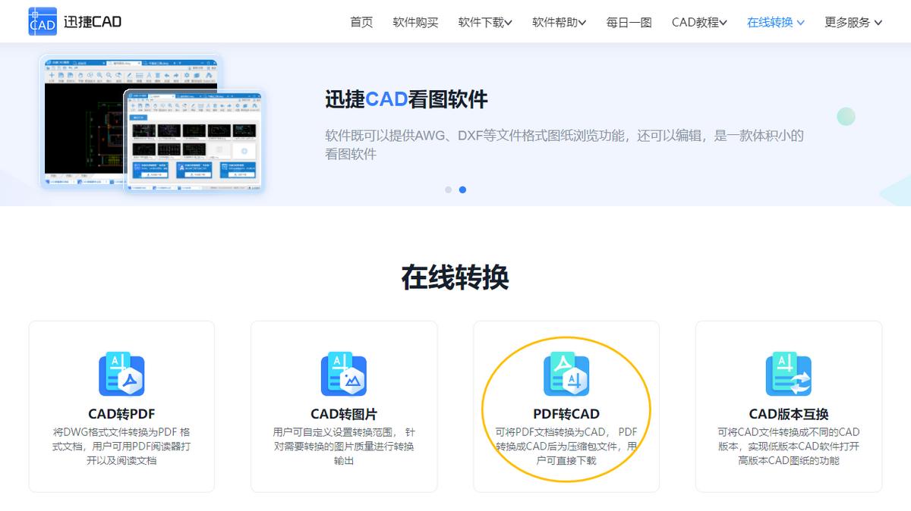
Task: Select the first carousel indicator dot
Action: [x=448, y=190]
